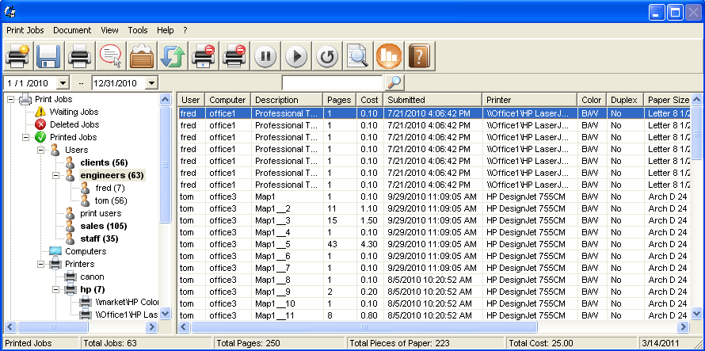Viewport: 705px width, 351px height.
Task: Click the application icon in title bar
Action: [x=10, y=11]
